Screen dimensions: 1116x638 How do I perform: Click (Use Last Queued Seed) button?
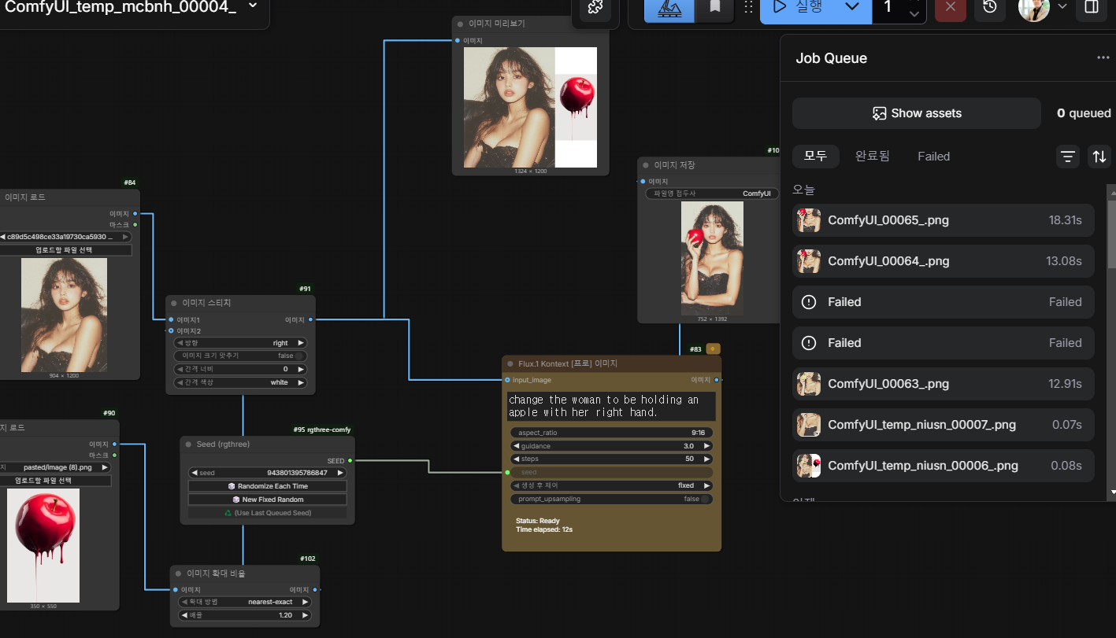(268, 513)
